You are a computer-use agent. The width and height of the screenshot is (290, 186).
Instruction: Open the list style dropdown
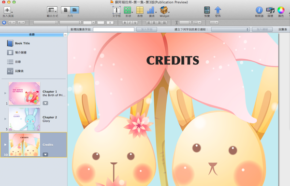[x=214, y=23]
